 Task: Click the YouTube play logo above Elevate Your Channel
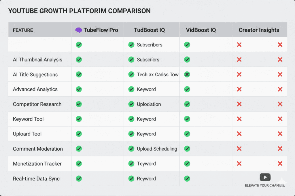click(265, 177)
